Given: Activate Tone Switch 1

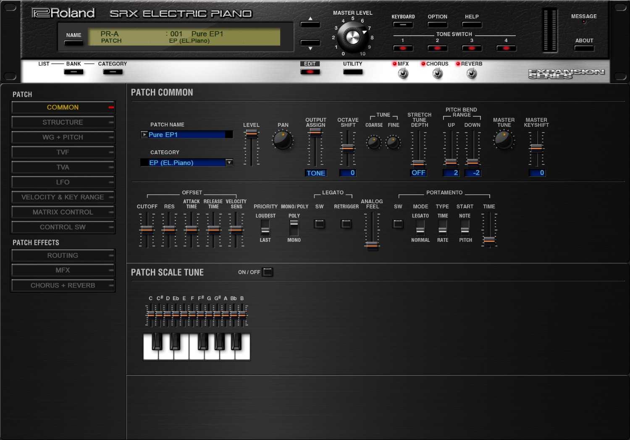Looking at the screenshot, I should 402,48.
